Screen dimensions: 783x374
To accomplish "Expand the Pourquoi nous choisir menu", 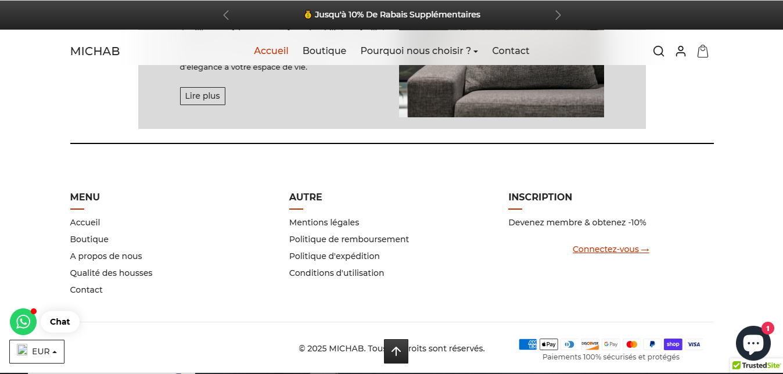I will 419,51.
